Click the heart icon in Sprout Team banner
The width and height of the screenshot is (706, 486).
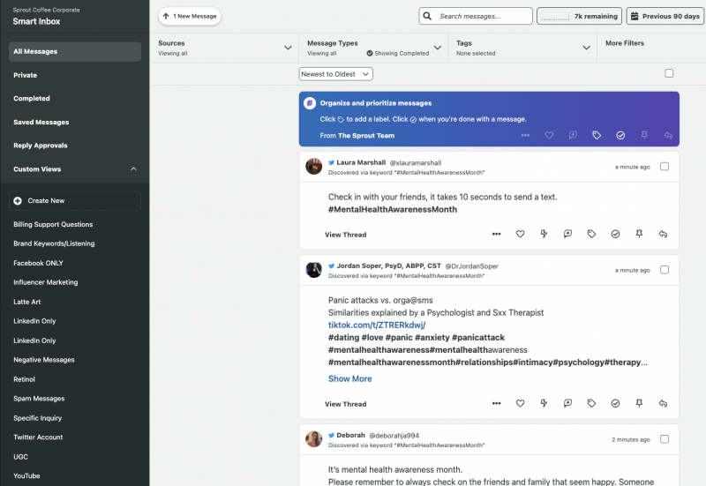click(x=549, y=135)
